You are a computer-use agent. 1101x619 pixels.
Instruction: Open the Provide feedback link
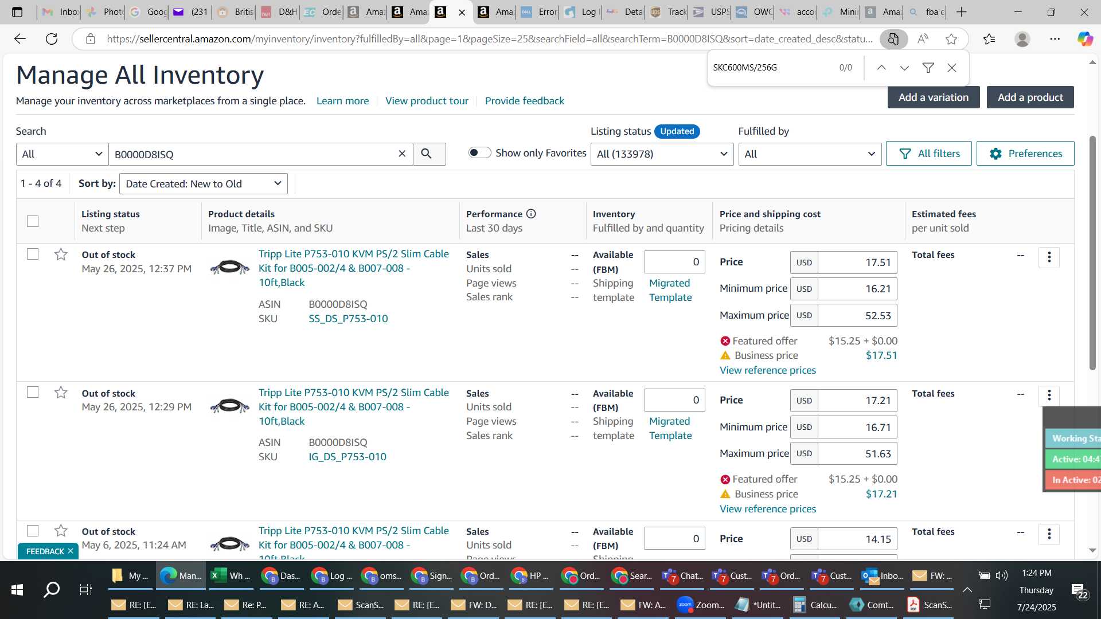click(x=524, y=101)
